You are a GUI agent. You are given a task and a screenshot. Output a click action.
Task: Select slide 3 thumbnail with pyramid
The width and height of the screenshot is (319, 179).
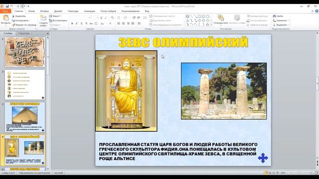click(x=25, y=117)
